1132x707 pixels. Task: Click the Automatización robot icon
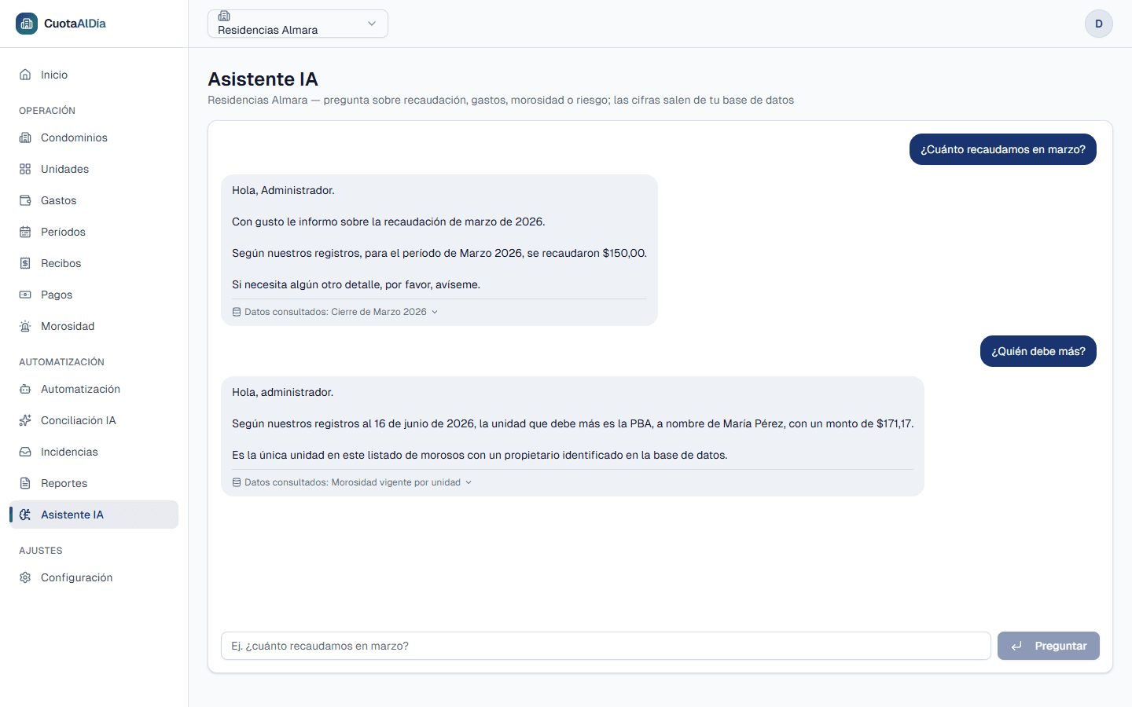point(25,389)
